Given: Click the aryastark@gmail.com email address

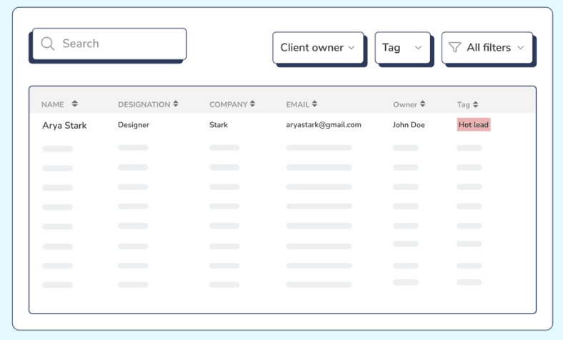Looking at the screenshot, I should click(323, 124).
